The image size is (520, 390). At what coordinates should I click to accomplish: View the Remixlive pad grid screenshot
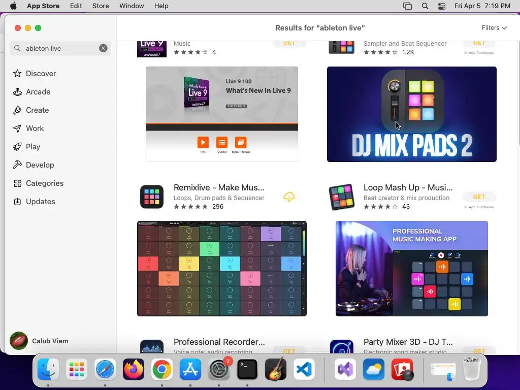coord(222,269)
